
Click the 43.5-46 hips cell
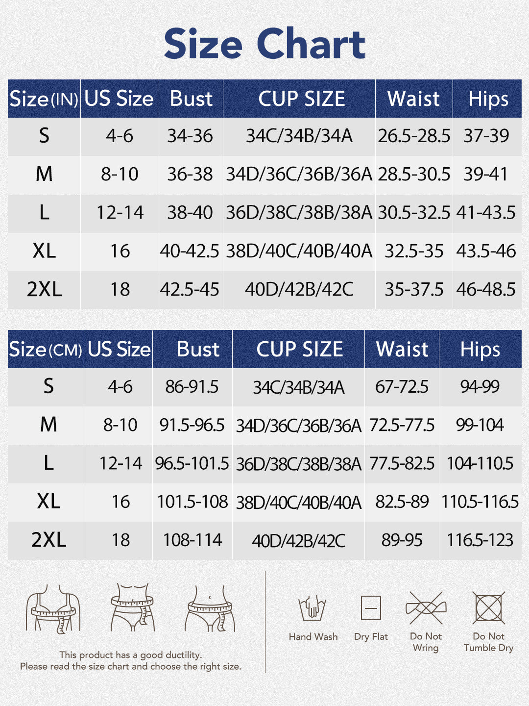click(486, 251)
